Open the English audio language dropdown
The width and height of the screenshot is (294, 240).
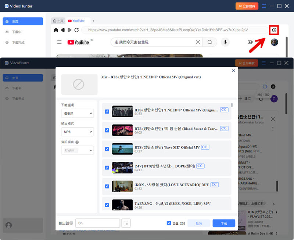click(x=78, y=150)
